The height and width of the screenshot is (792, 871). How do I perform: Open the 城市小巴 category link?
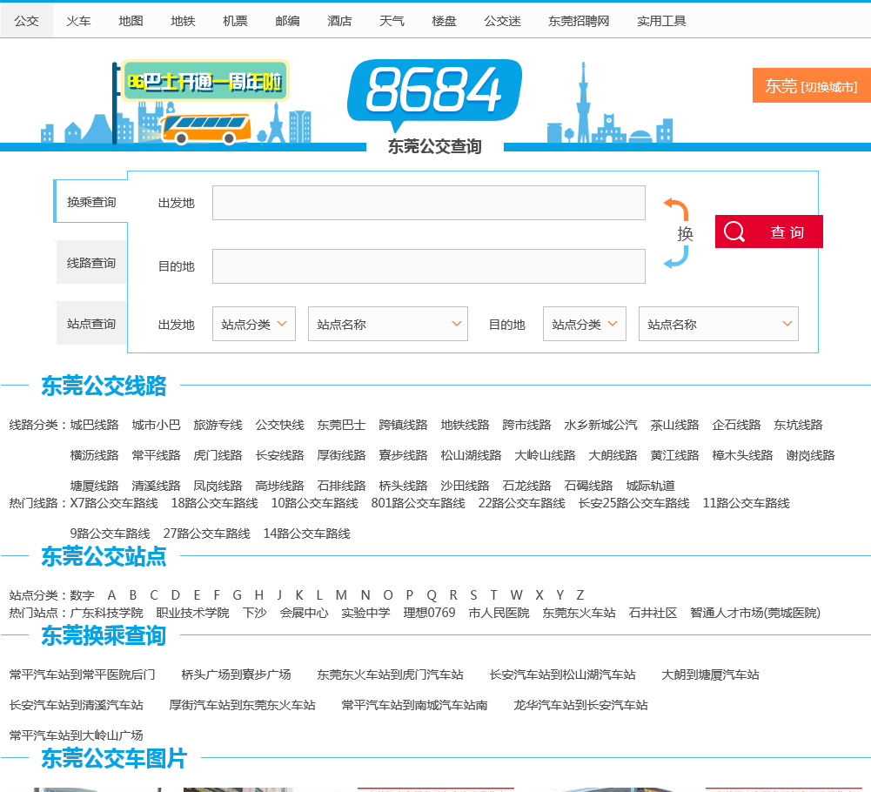[156, 426]
